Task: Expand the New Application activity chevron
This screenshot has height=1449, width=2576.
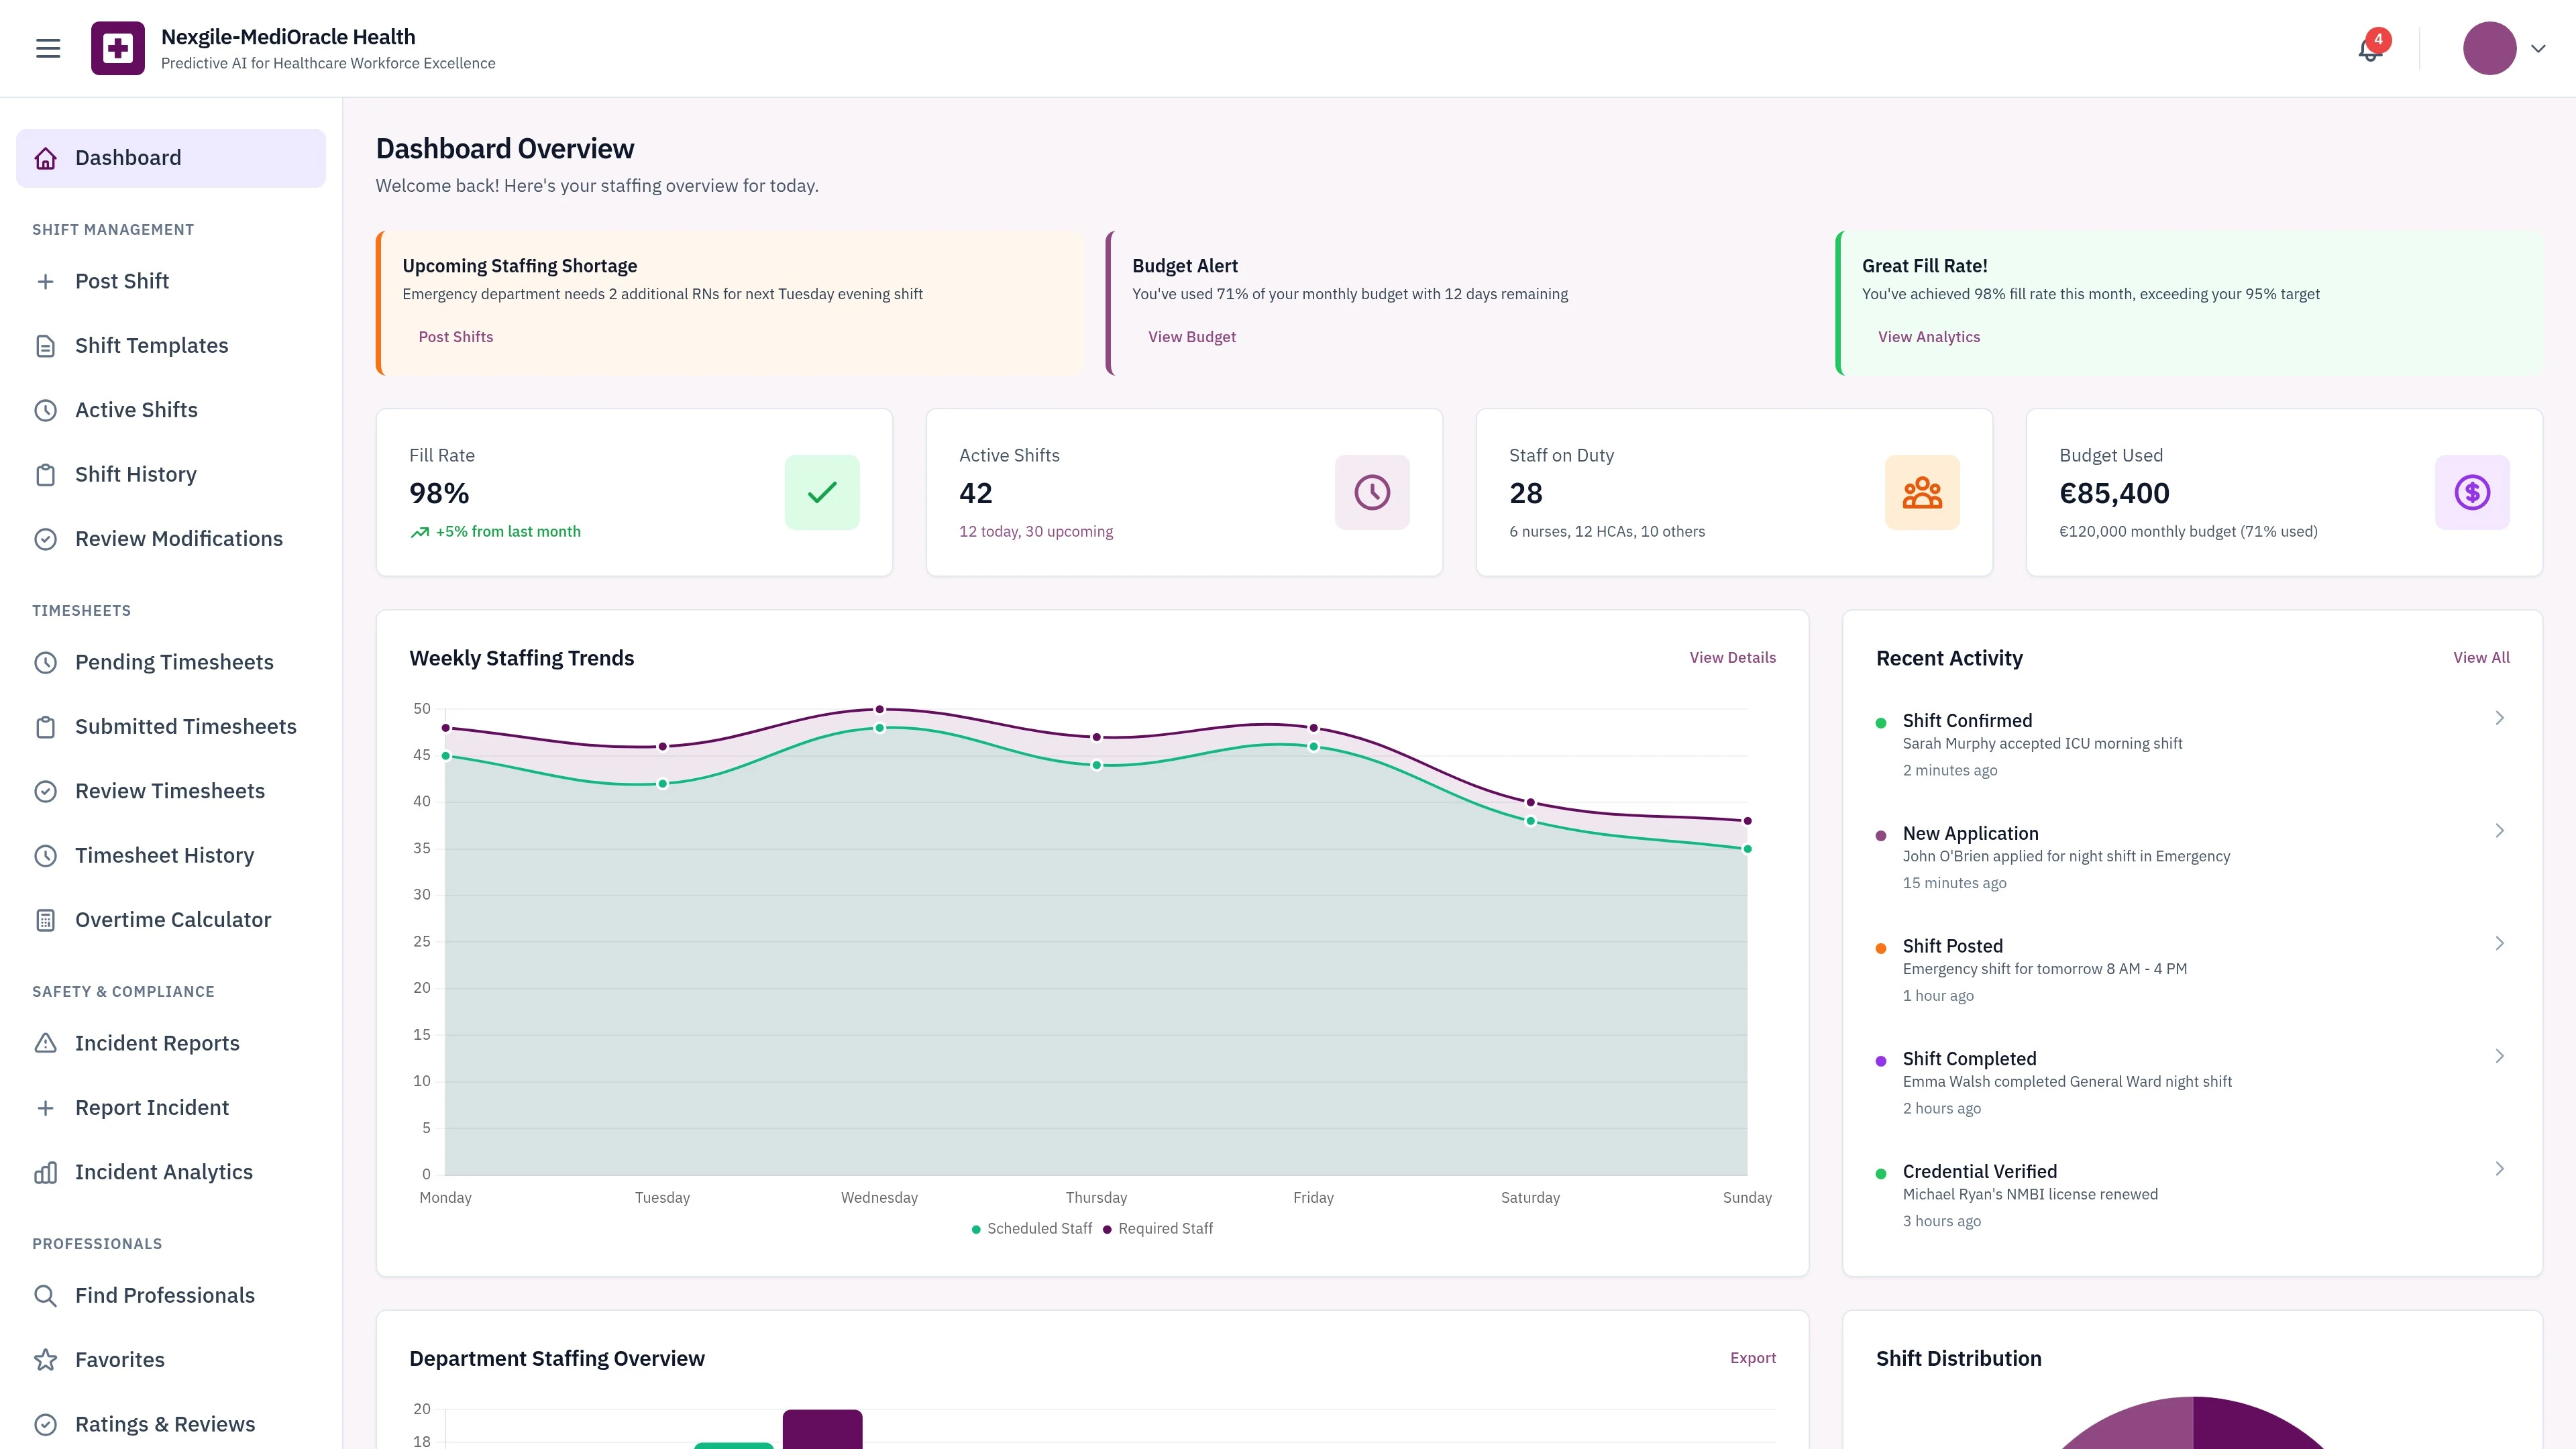Action: point(2499,830)
